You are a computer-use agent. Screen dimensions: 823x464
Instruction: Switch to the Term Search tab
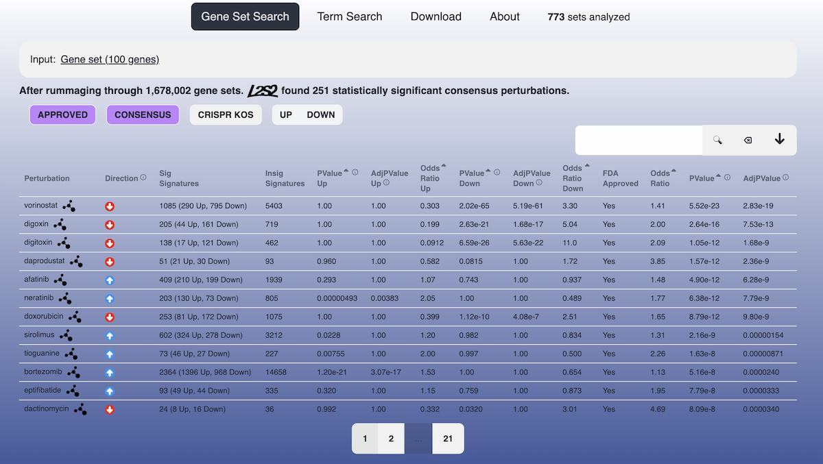[x=350, y=16]
